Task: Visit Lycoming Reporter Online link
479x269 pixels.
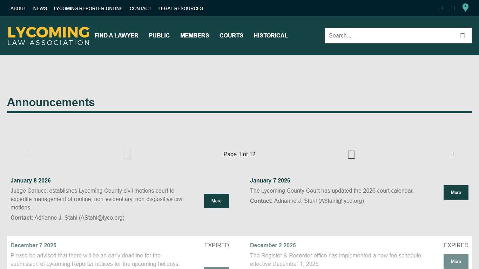Action: pos(88,8)
